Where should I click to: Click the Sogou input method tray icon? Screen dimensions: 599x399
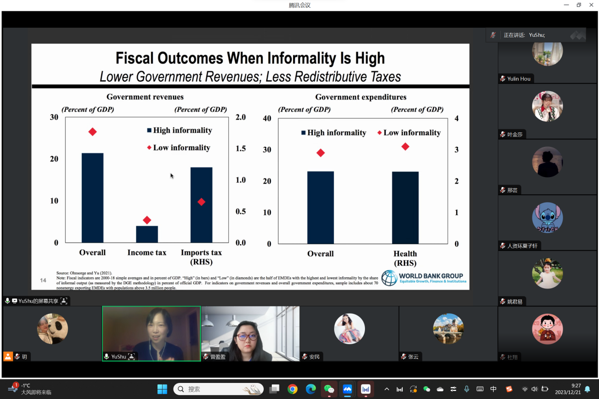[509, 389]
